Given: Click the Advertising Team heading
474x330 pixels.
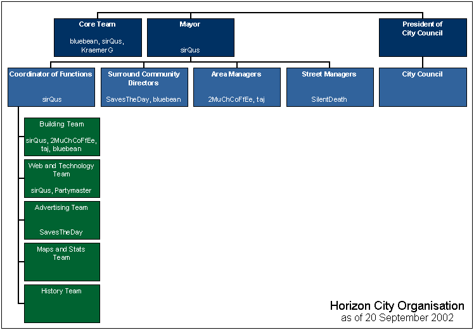Looking at the screenshot, I should [x=61, y=207].
